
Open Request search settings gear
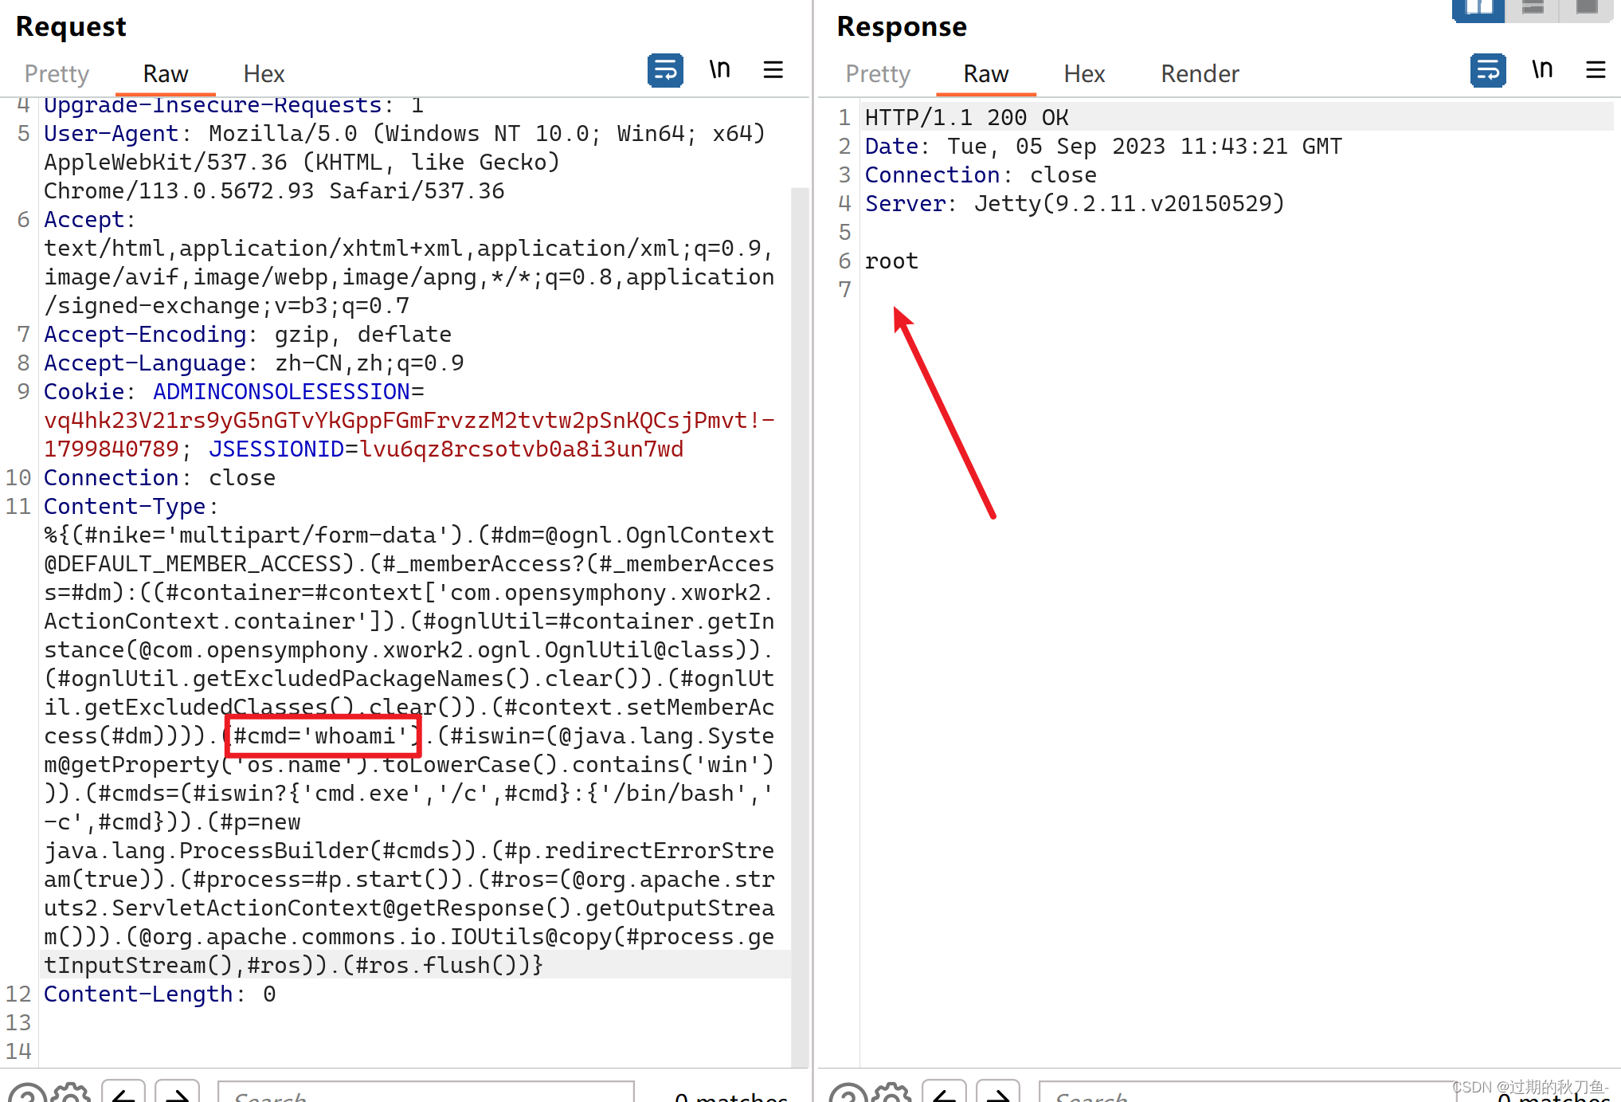click(71, 1093)
